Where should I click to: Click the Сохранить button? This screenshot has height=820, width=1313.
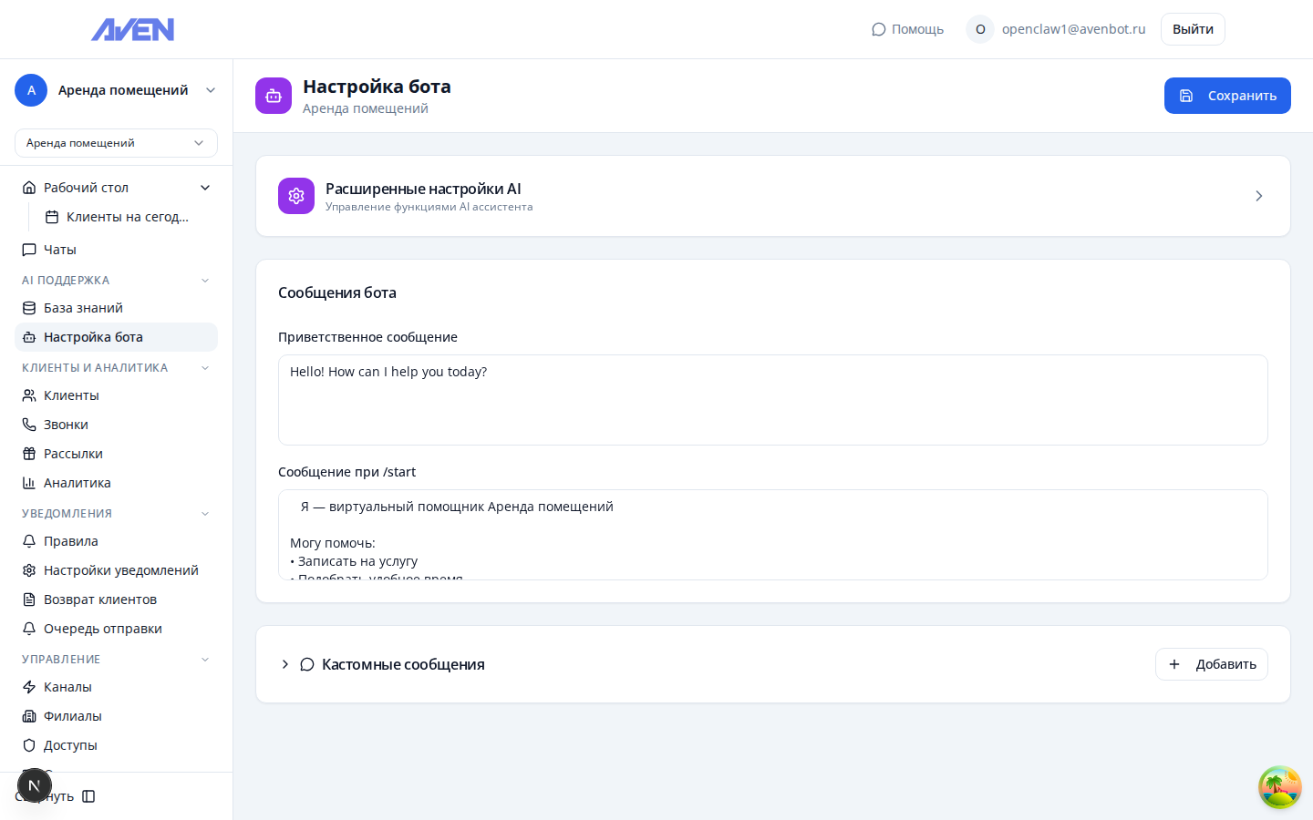(x=1227, y=96)
